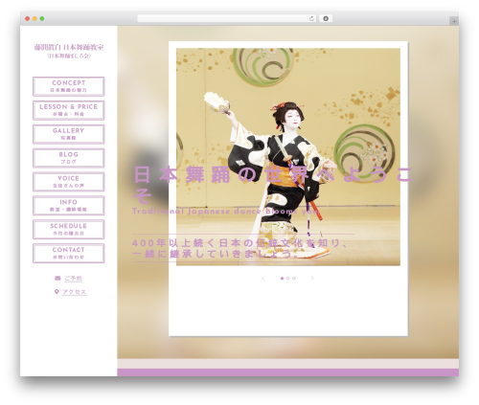Click the site title logo in sidebar

(69, 51)
